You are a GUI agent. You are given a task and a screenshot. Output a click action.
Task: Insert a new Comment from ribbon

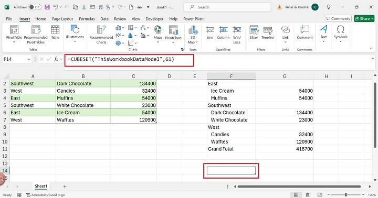(304, 32)
